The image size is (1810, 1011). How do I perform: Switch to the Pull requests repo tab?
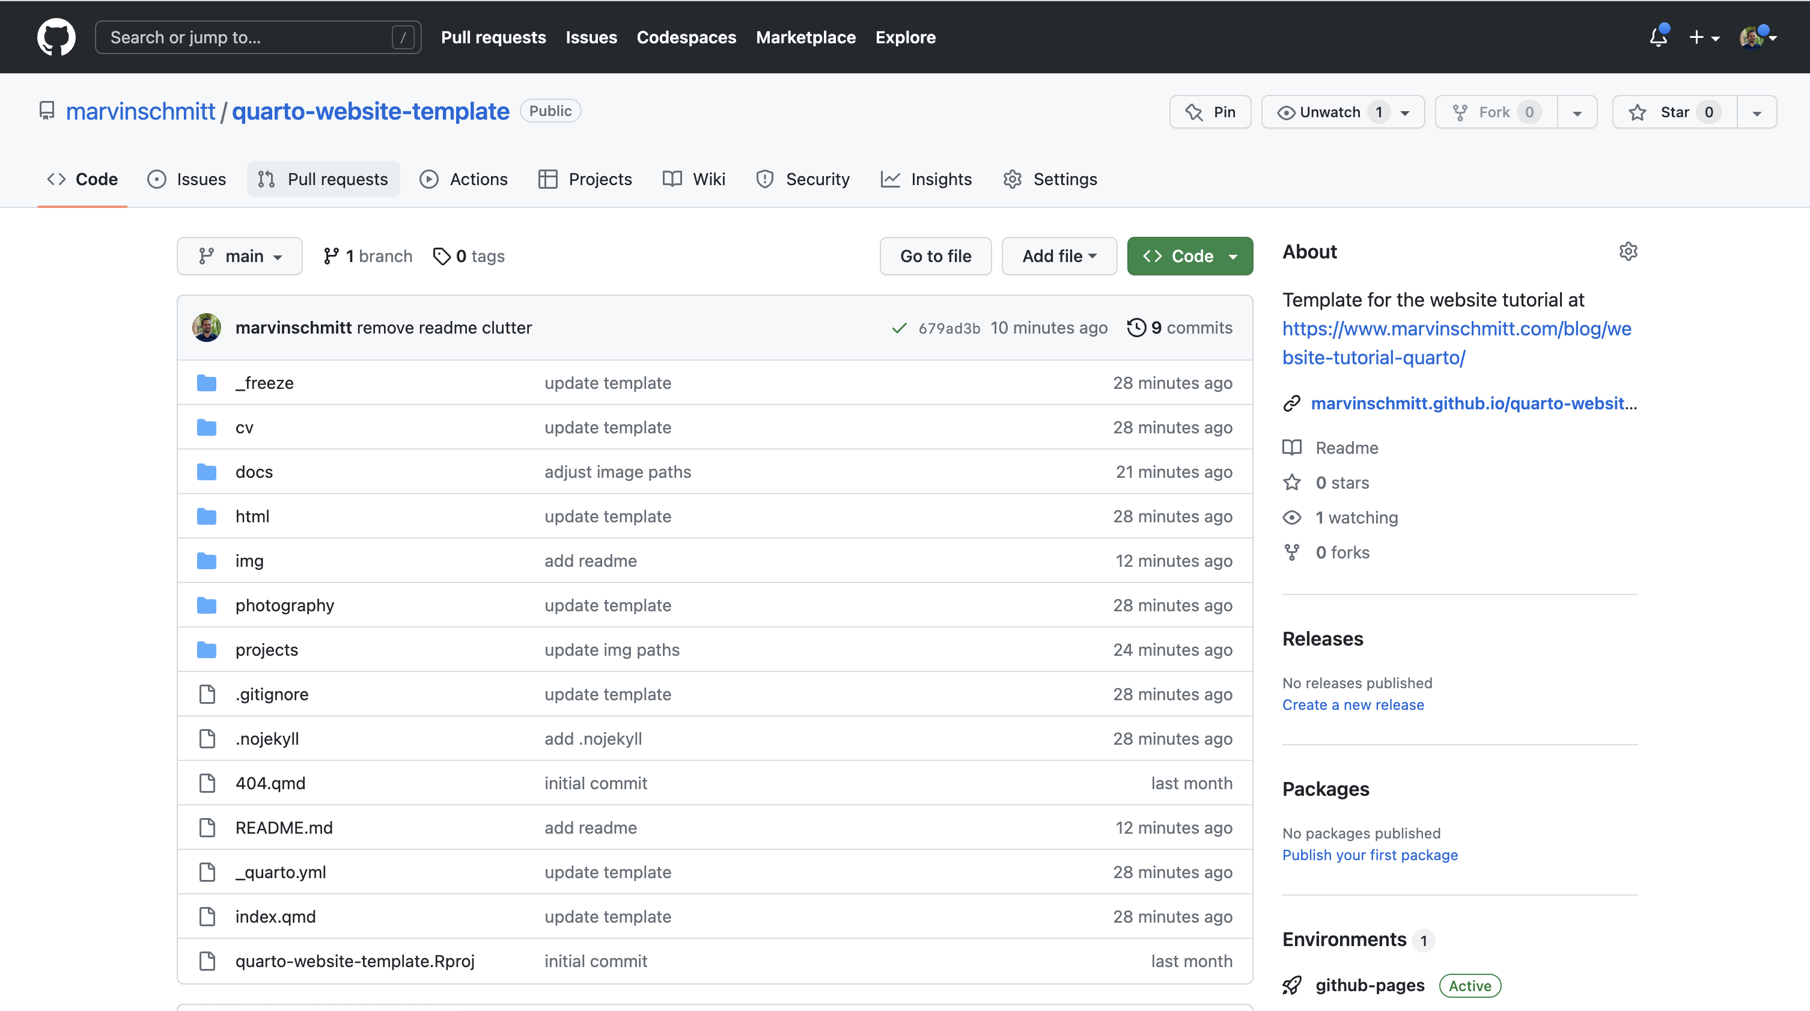[323, 179]
